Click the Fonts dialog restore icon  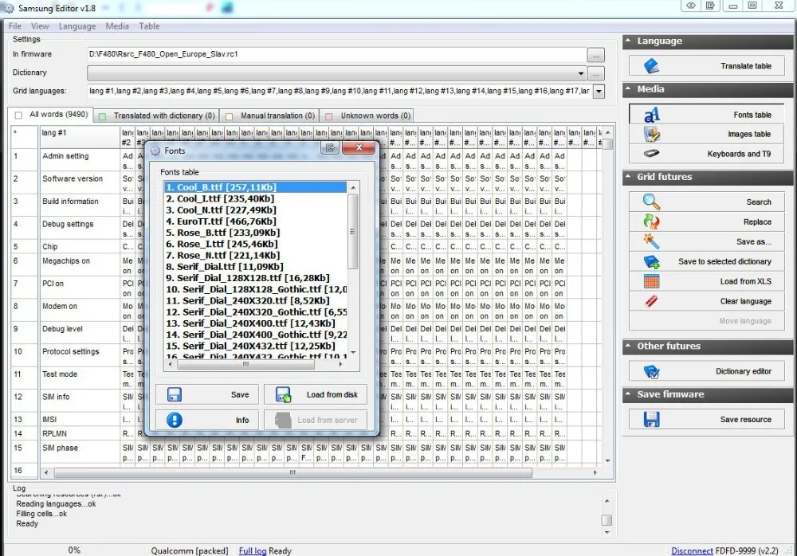tap(331, 147)
